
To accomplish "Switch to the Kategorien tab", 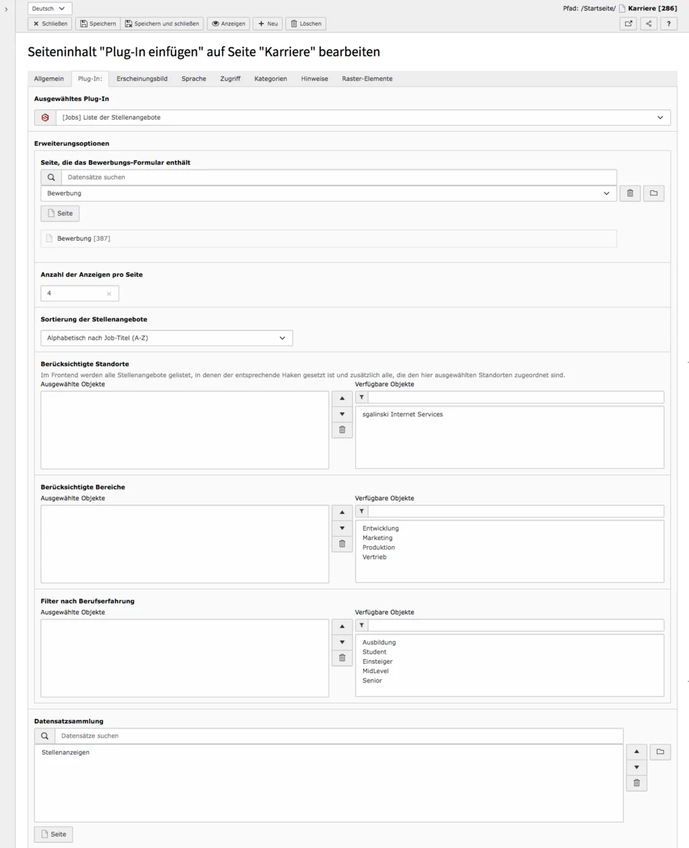I will tap(270, 79).
